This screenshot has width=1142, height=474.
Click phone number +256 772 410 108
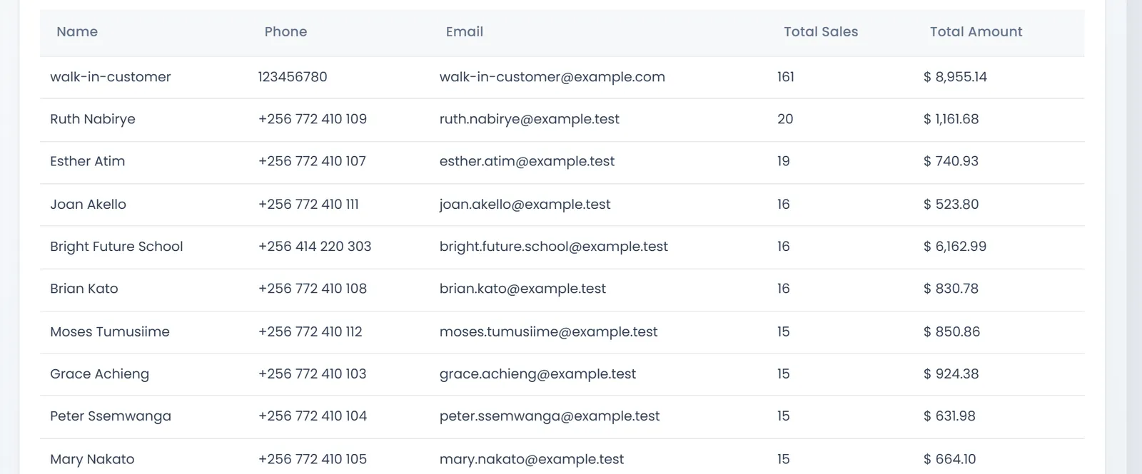(313, 289)
